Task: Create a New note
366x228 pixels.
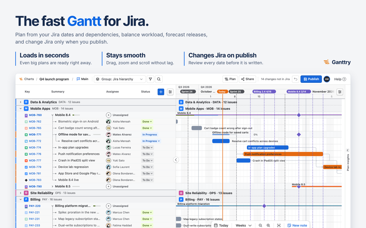Action: tap(297, 225)
